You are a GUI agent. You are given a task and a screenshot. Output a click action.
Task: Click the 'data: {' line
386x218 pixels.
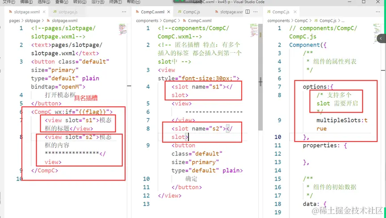pyautogui.click(x=315, y=204)
